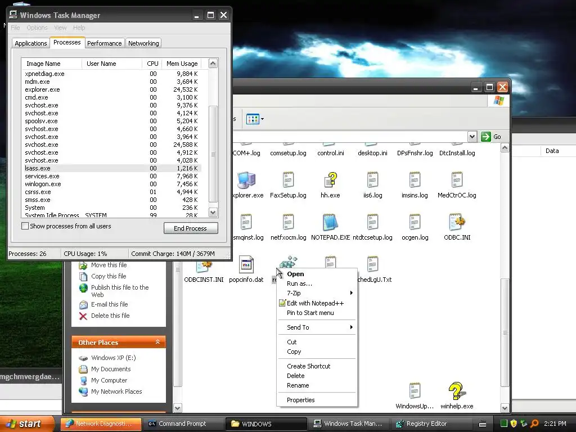Select the NOTEPAD.EXE file icon
Image resolution: width=576 pixels, height=432 pixels.
point(330,223)
